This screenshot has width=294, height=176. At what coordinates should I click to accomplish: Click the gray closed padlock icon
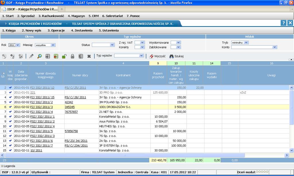pos(73,56)
